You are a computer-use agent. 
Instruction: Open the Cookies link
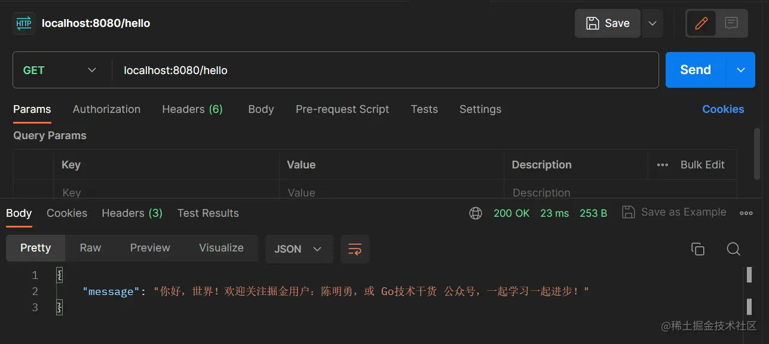tap(723, 109)
